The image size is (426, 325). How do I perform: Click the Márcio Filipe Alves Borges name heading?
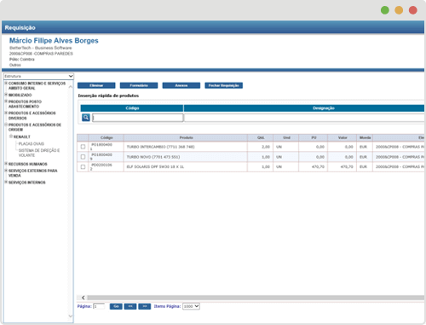coord(54,41)
